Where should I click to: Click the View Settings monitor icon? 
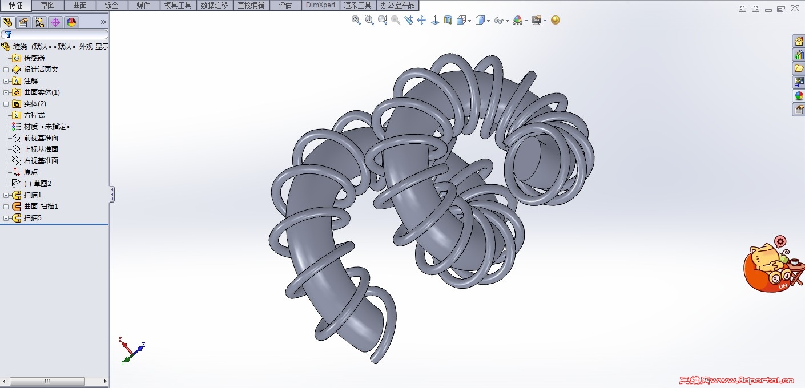(536, 20)
